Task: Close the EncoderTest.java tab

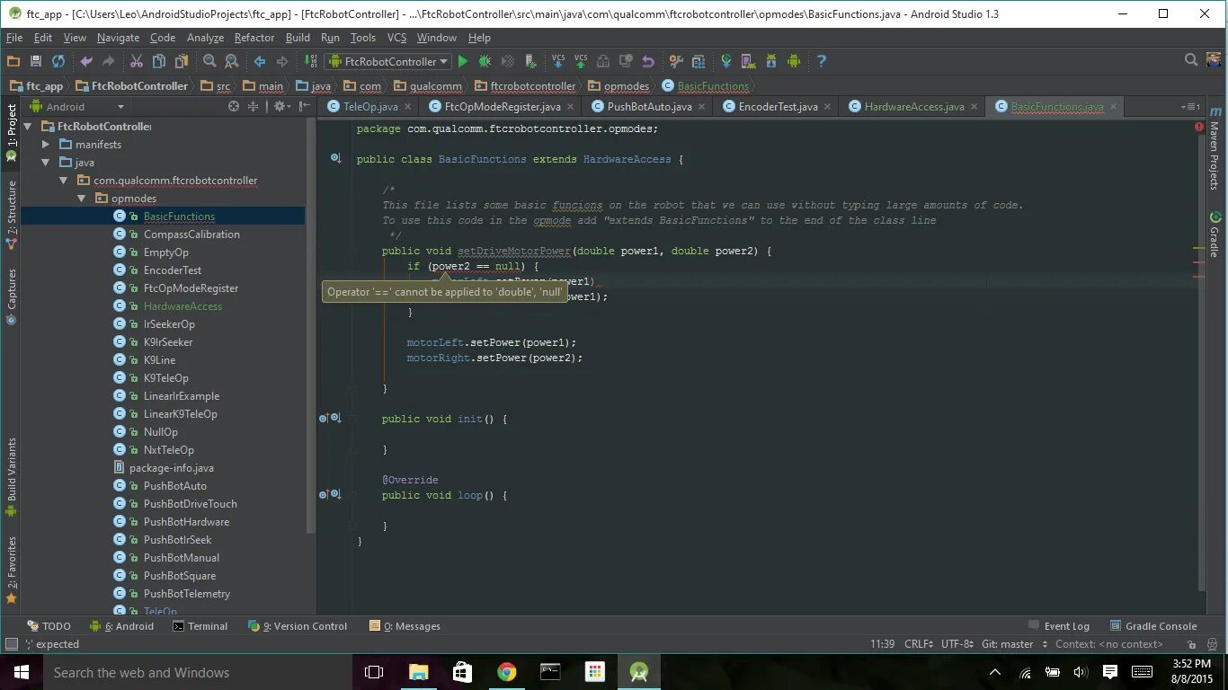Action: pyautogui.click(x=827, y=106)
